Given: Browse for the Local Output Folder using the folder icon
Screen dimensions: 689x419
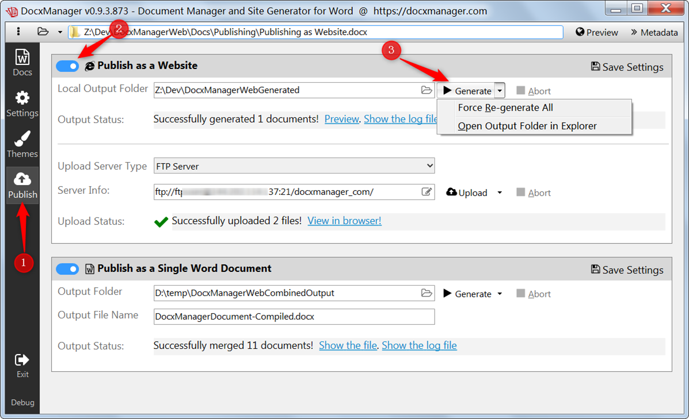Looking at the screenshot, I should coord(426,90).
